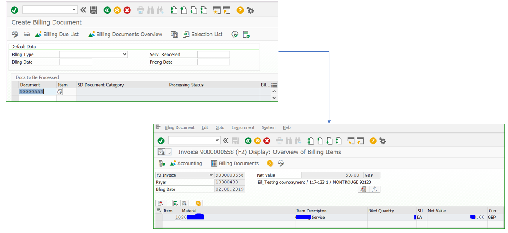Image resolution: width=508 pixels, height=233 pixels.
Task: Click green Back icon in Create Billing Document window
Action: point(107,10)
